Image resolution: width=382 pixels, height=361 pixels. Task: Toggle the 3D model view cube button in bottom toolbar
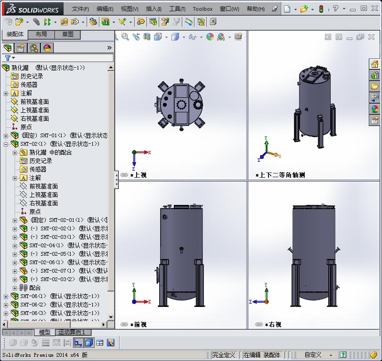click(x=89, y=343)
